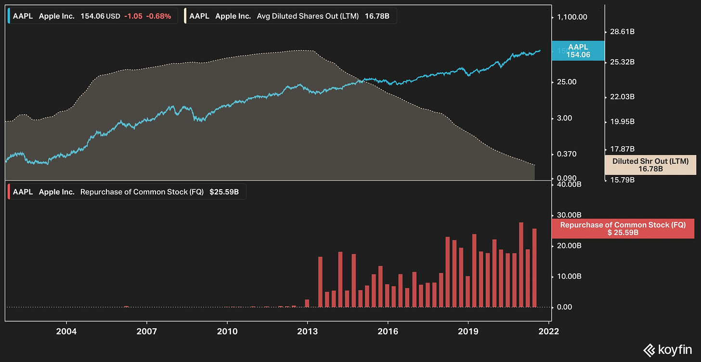Viewport: 701px width, 362px height.
Task: Click the tallest red repurchase bar
Action: (x=521, y=264)
